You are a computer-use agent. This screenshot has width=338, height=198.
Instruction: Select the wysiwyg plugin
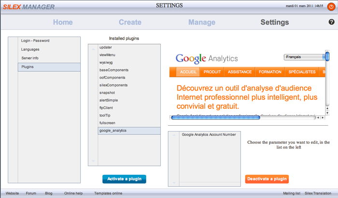click(x=129, y=63)
